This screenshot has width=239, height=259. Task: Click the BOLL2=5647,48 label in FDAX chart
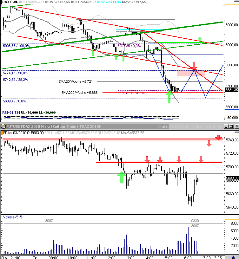108,133
